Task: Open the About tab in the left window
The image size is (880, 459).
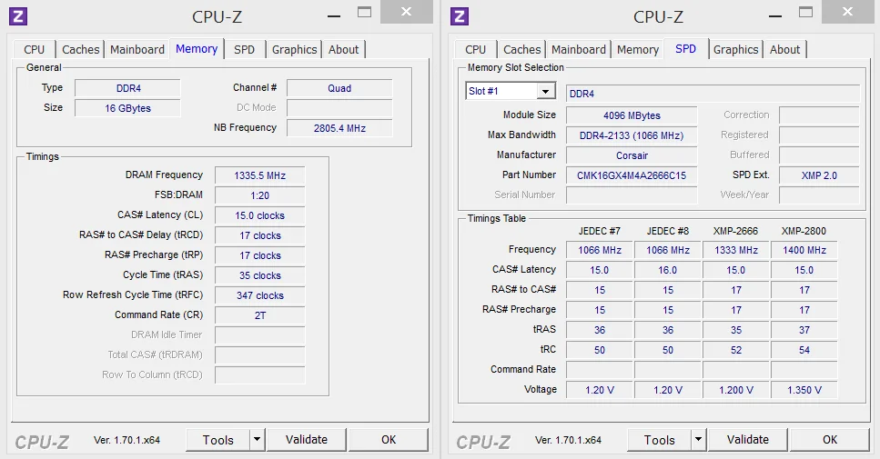Action: tap(343, 49)
